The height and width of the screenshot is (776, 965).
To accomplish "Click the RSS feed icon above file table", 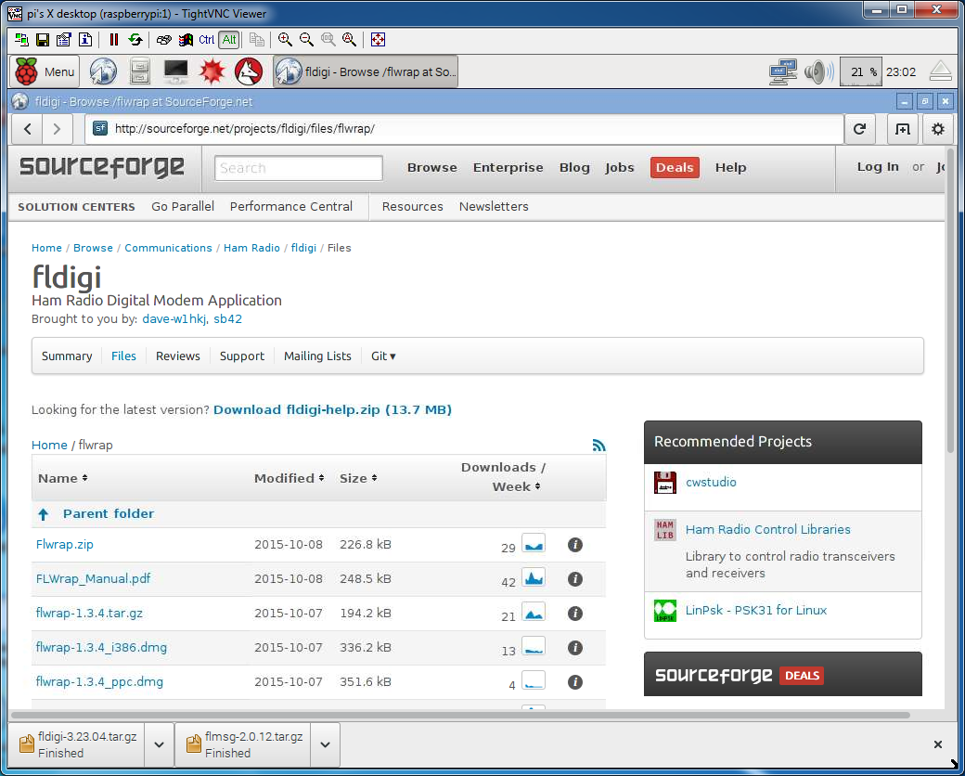I will [x=598, y=446].
